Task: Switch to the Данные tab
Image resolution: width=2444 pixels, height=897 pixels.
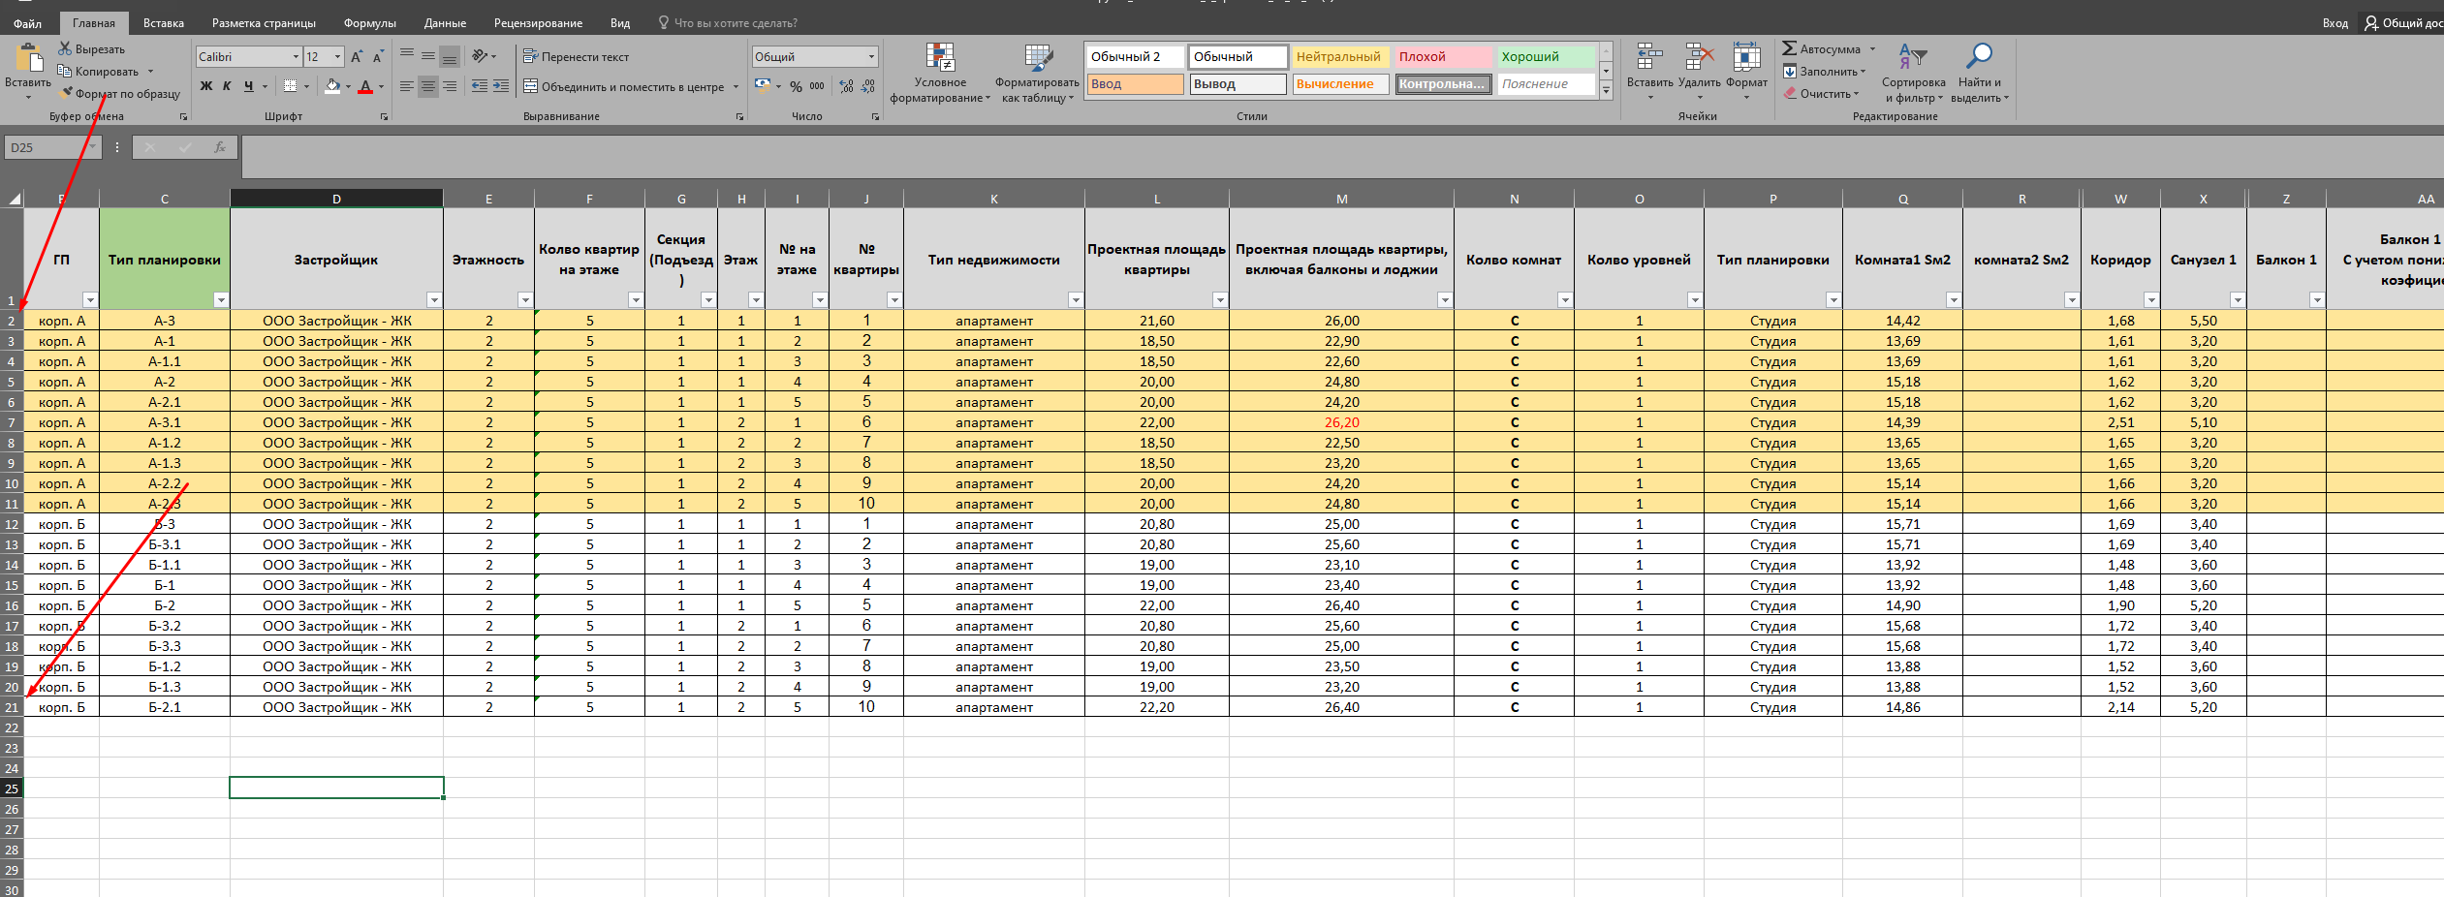Action: (445, 23)
